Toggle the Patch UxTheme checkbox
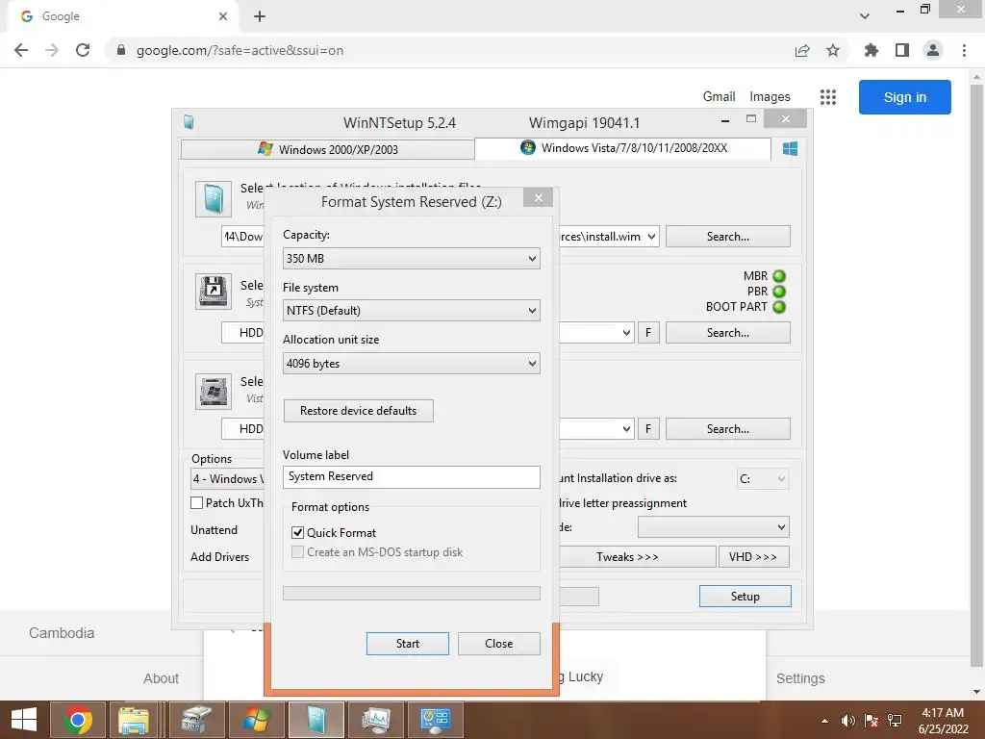The width and height of the screenshot is (985, 739). [196, 502]
